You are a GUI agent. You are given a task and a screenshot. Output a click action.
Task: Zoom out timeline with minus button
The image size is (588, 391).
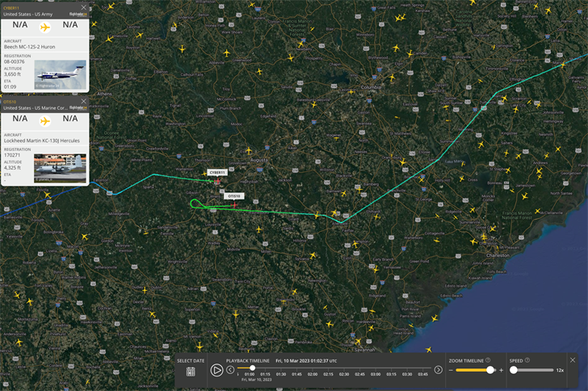[451, 370]
